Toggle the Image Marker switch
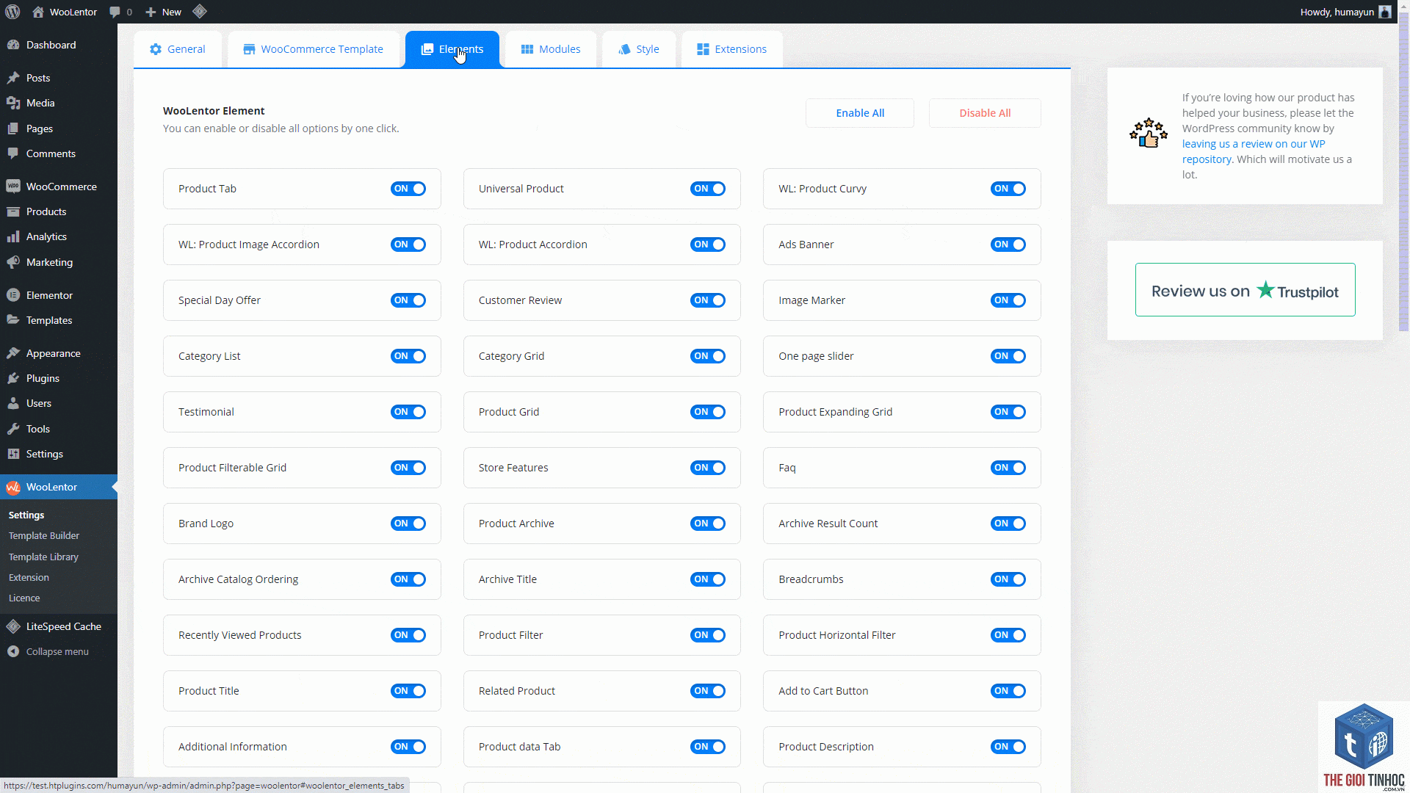Screen dimensions: 1410x793 click(1008, 300)
